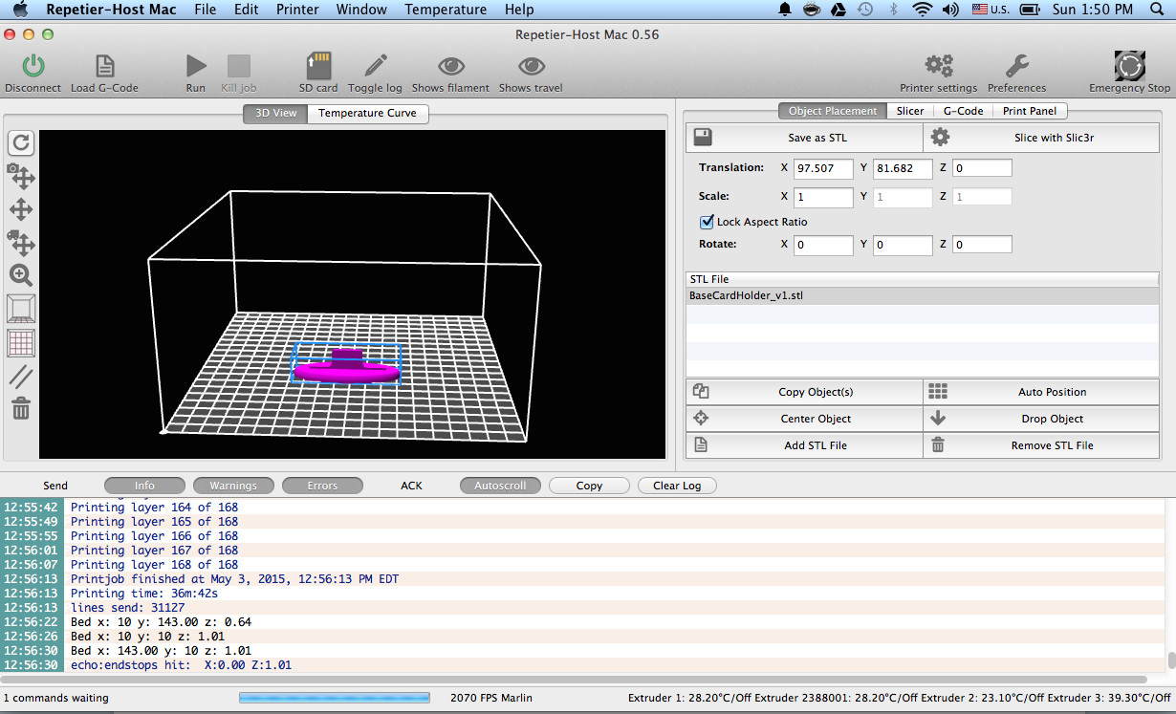Select the rotate view camera tool
Screen dimensions: 1176x714
(x=21, y=176)
